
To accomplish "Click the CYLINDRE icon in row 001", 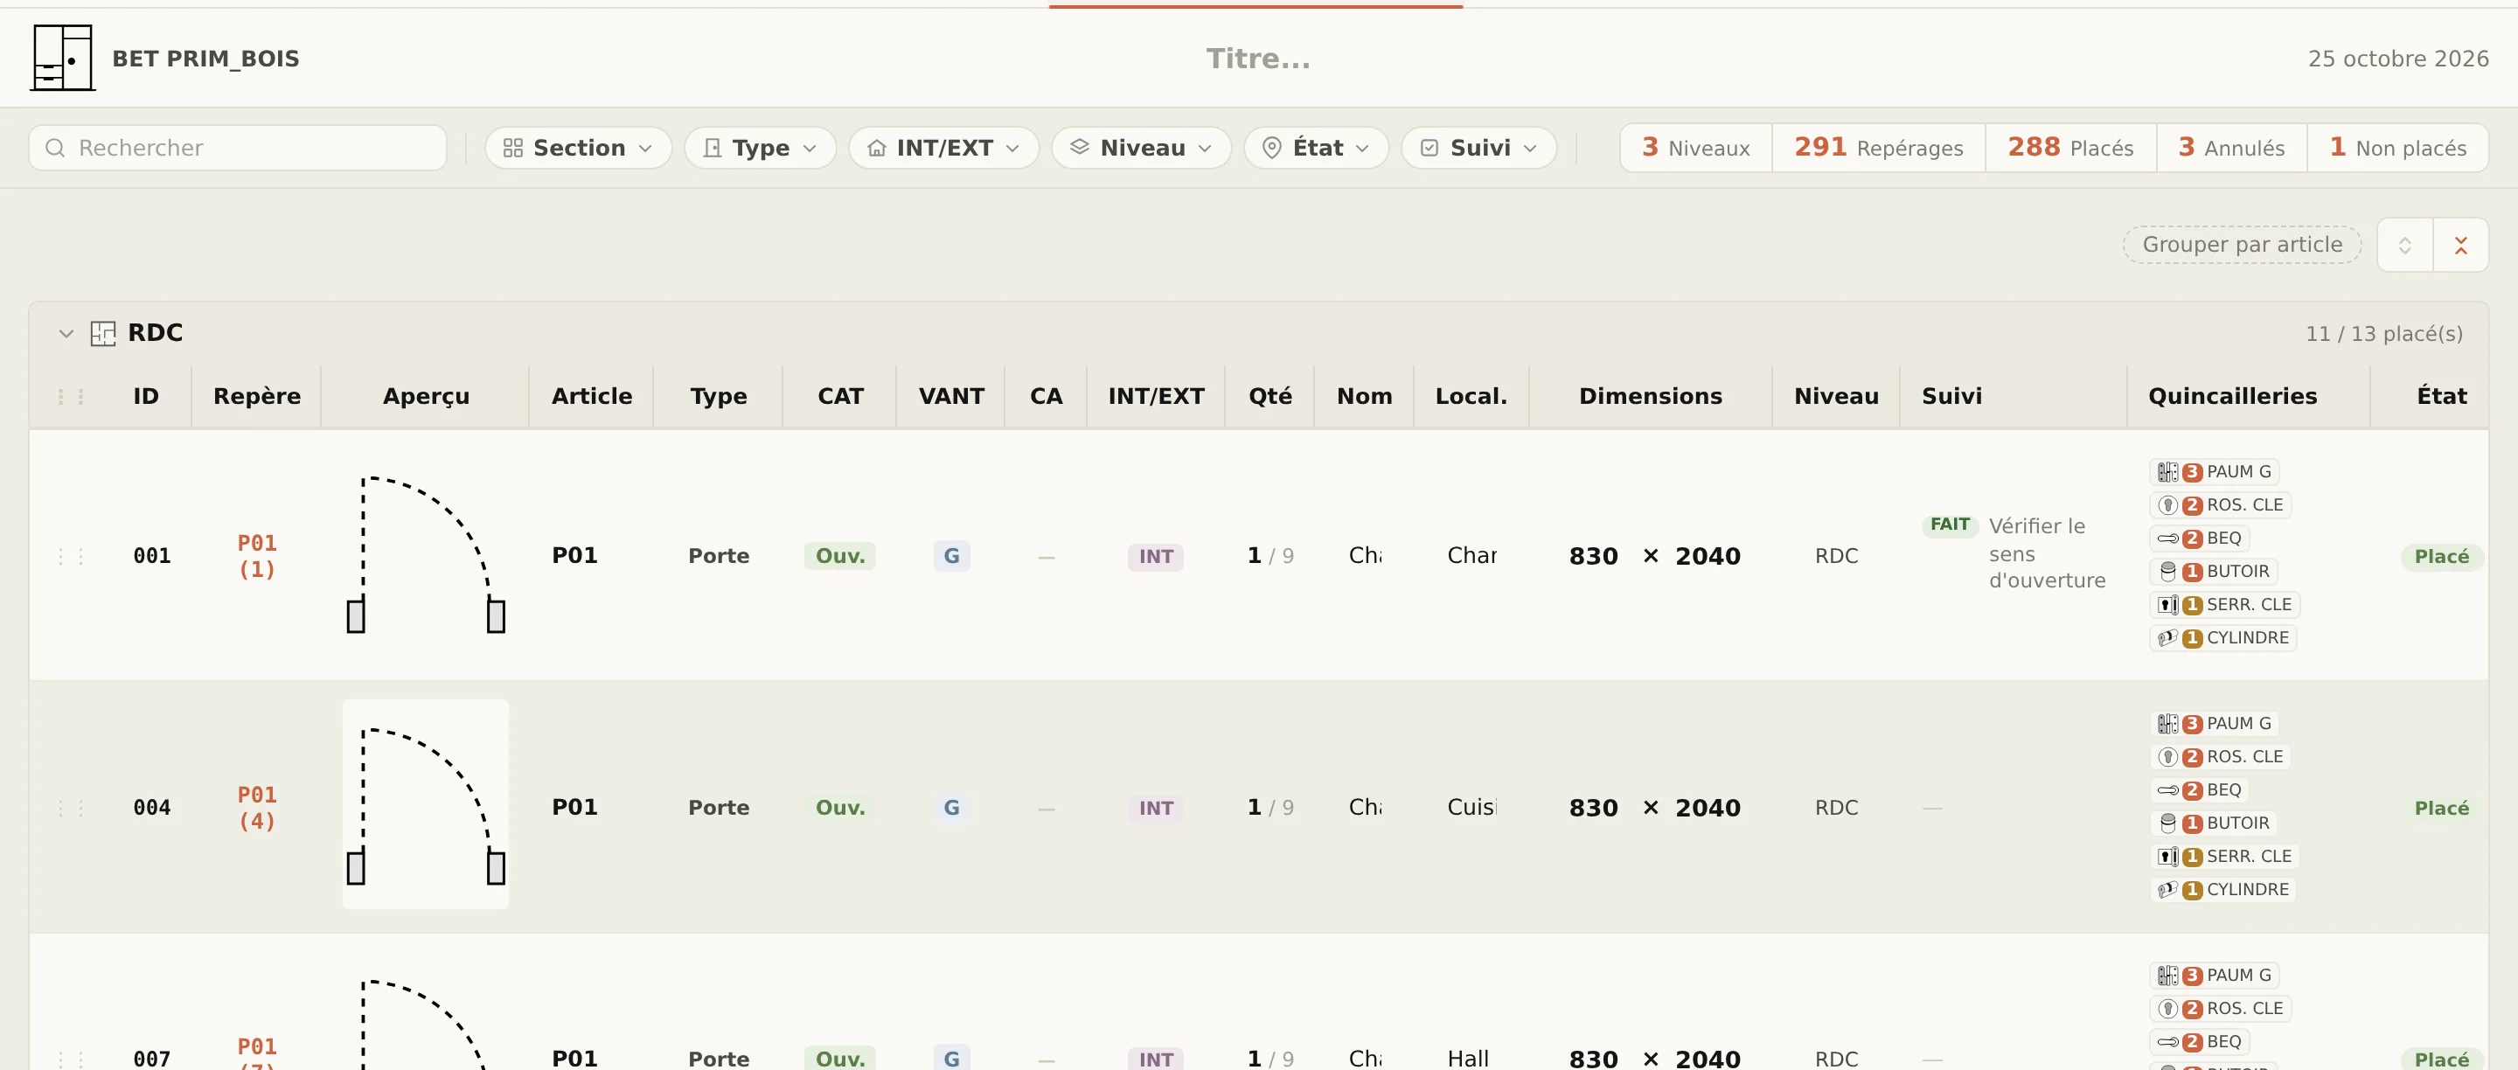I will [2167, 638].
